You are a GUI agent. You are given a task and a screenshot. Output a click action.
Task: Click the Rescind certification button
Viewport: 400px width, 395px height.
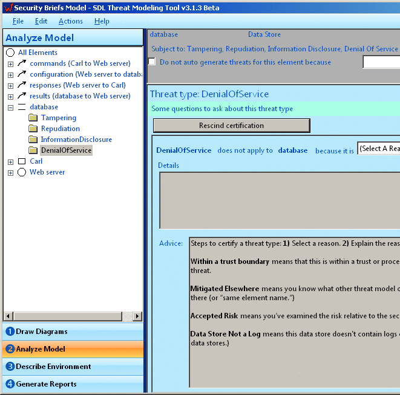[231, 126]
